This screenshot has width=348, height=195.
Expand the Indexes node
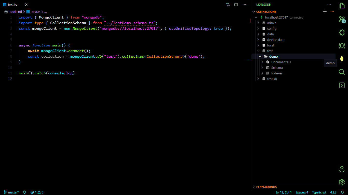click(262, 73)
